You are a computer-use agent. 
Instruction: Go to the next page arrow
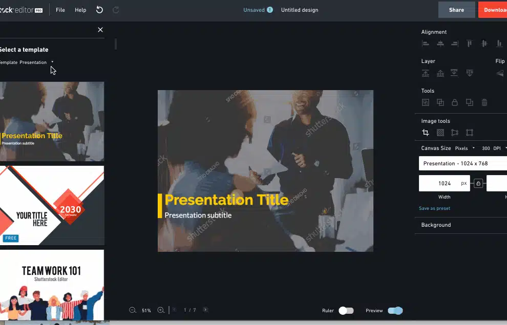pos(205,310)
